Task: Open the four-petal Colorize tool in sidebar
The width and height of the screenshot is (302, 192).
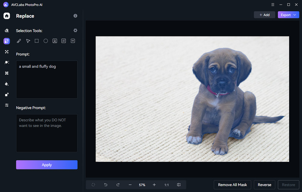Action: pyautogui.click(x=7, y=73)
